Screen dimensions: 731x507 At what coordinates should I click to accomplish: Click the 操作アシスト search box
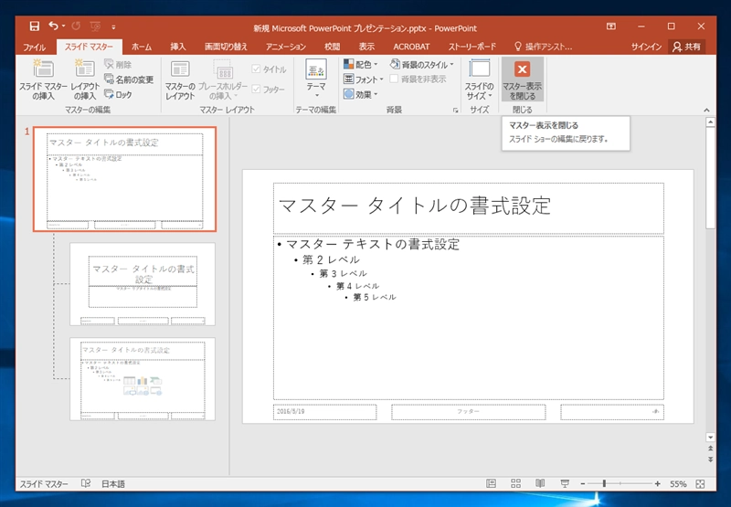[x=544, y=47]
